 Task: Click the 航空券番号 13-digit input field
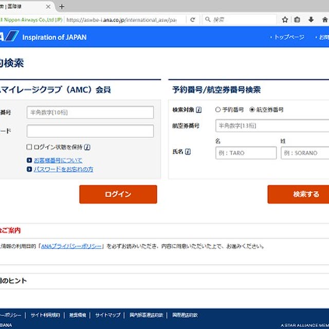point(272,125)
